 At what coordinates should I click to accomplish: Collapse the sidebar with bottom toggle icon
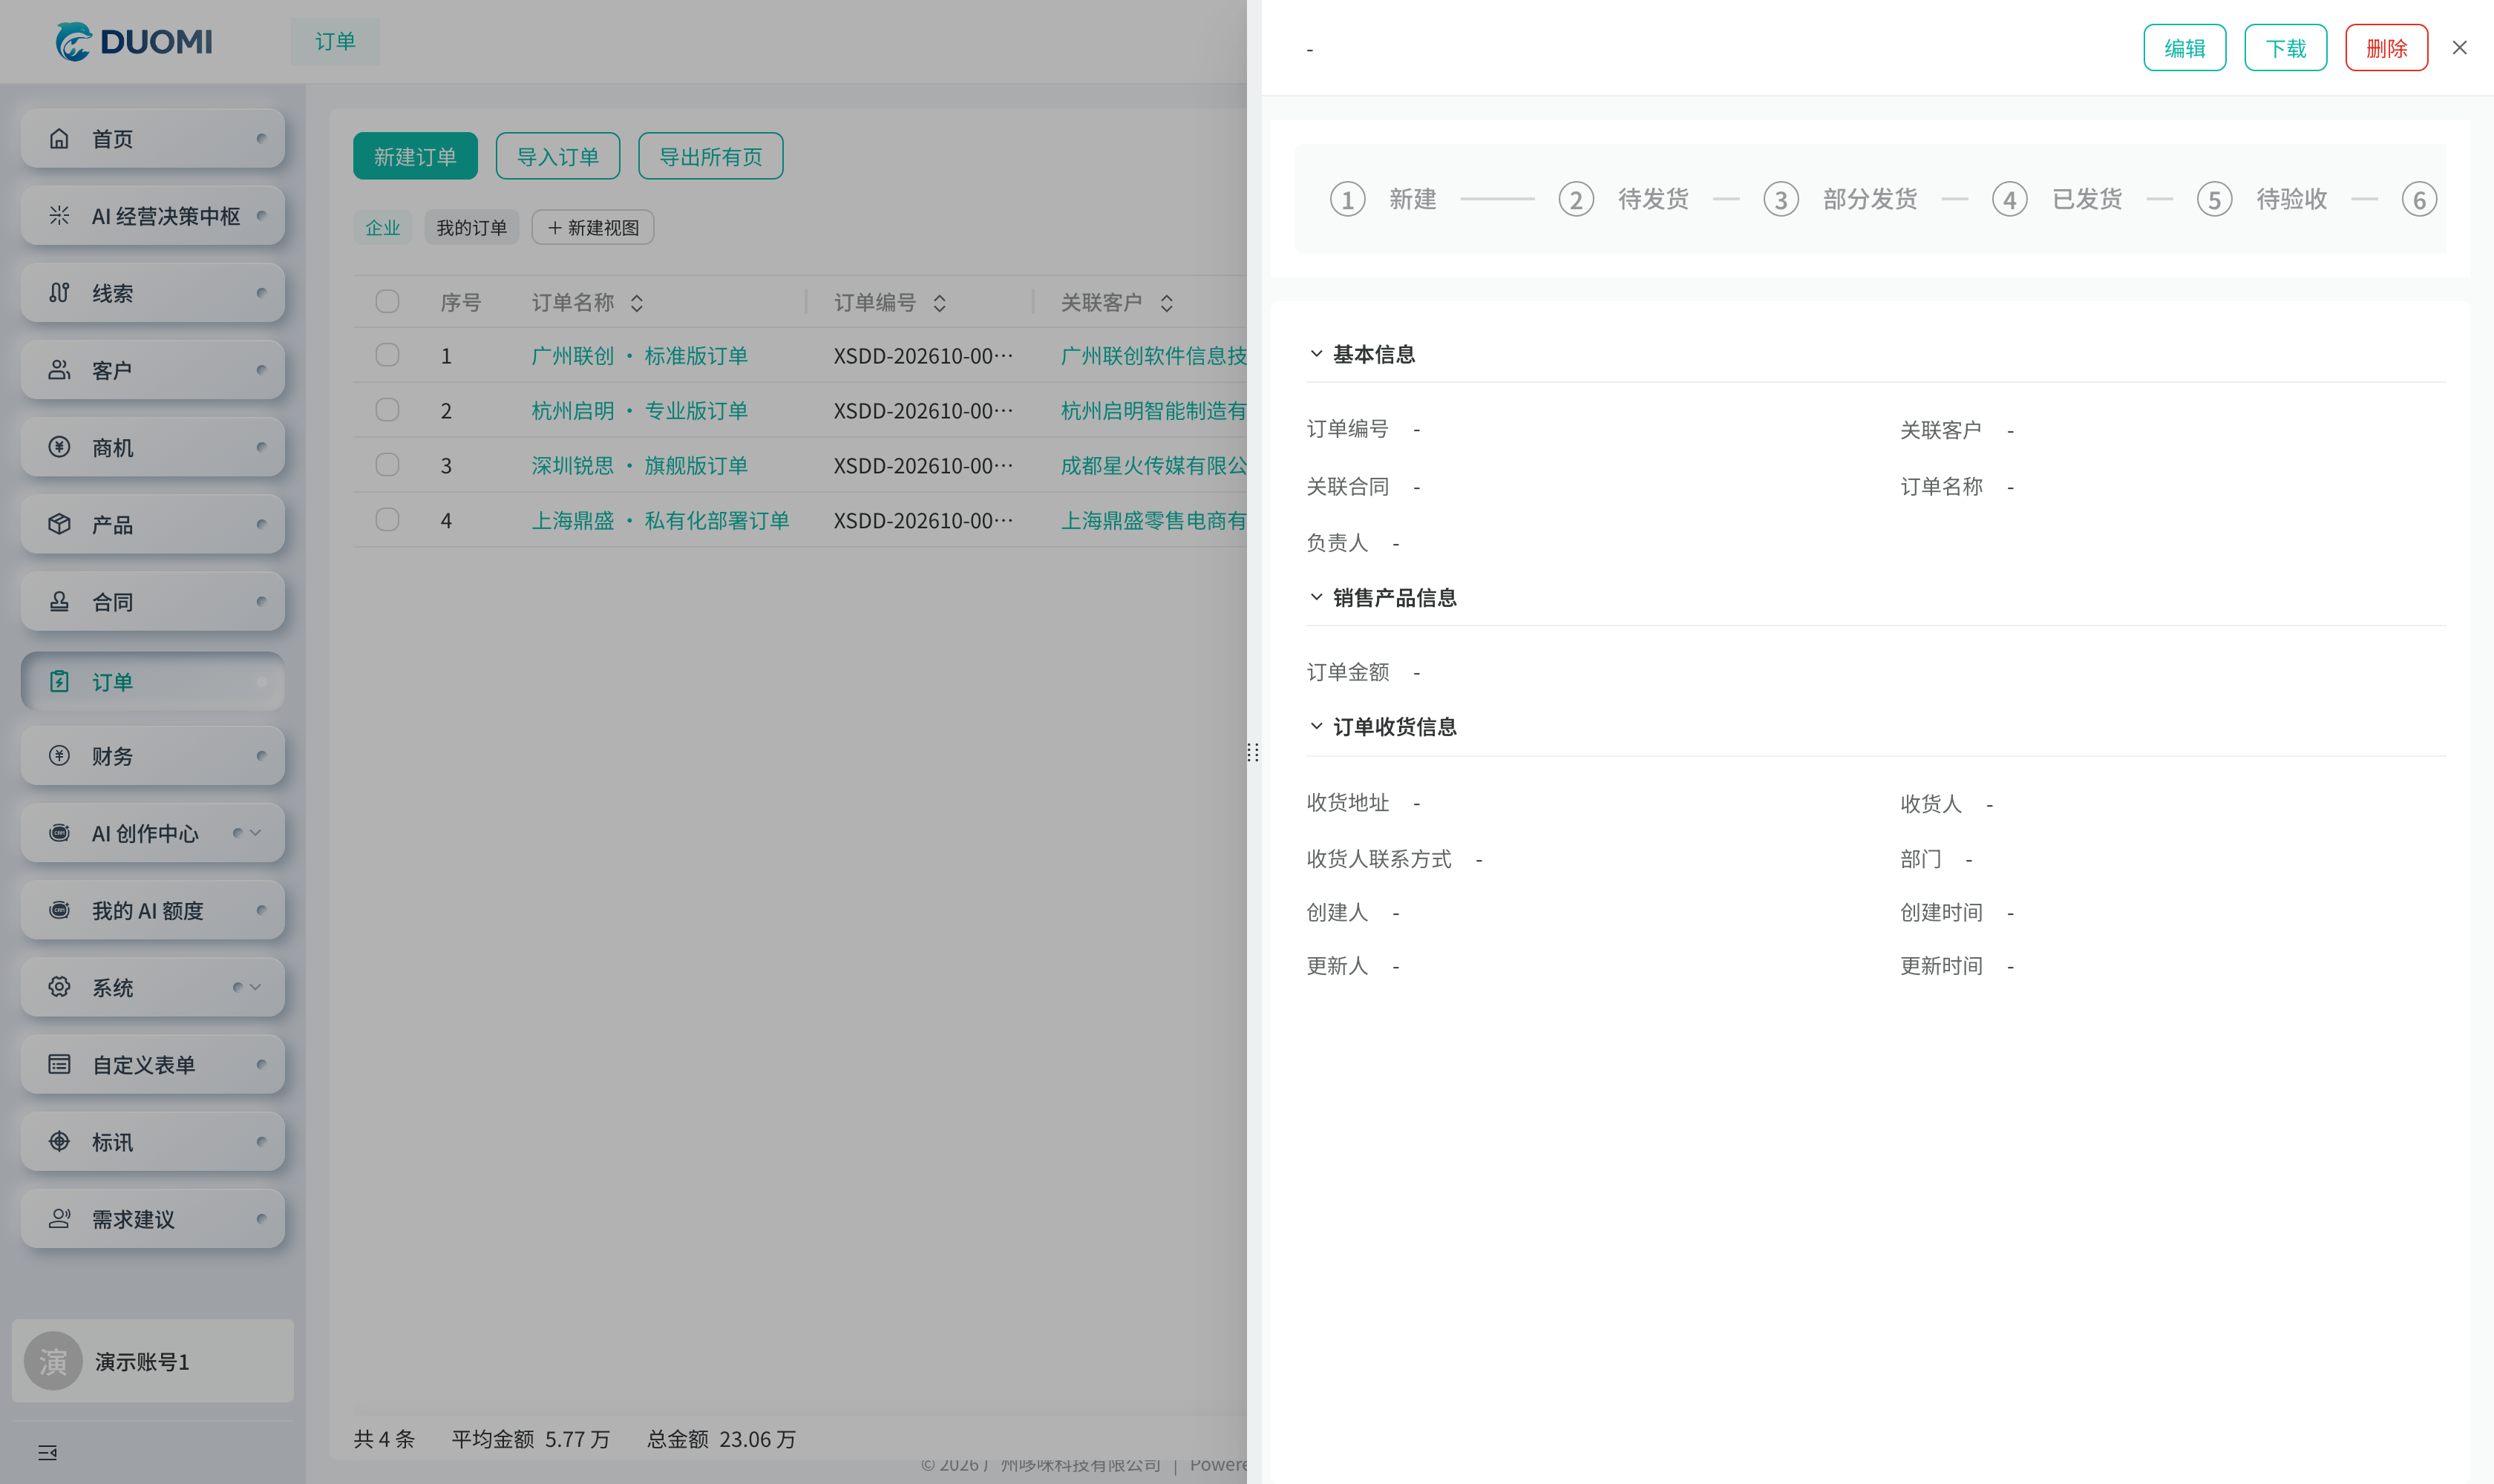click(47, 1452)
